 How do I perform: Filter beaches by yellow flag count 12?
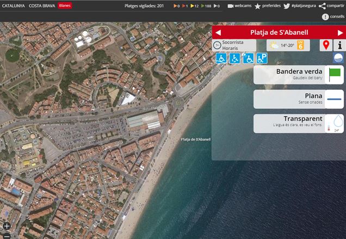pyautogui.click(x=194, y=6)
